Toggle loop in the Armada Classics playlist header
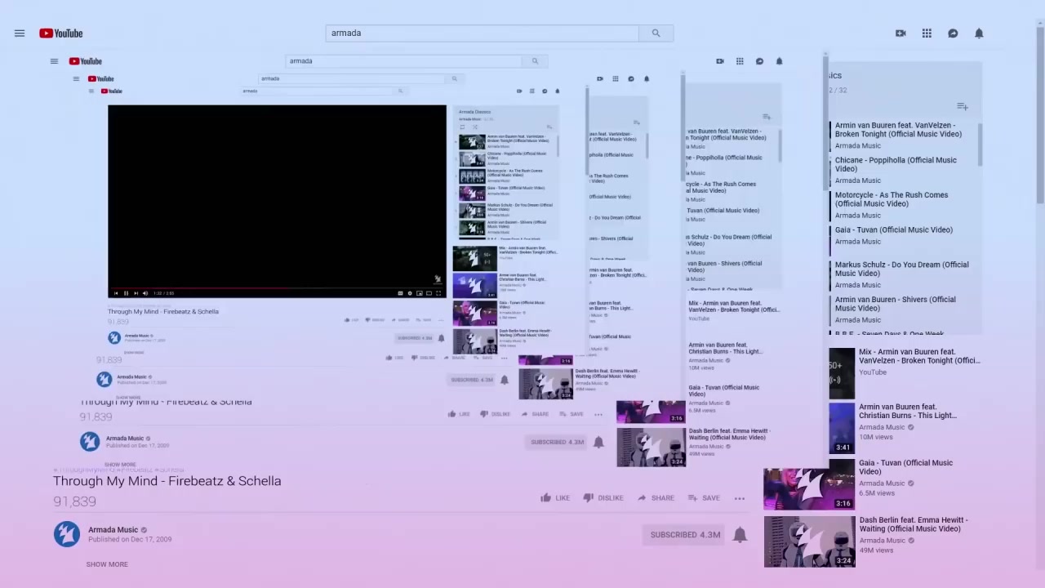The height and width of the screenshot is (588, 1045). click(462, 127)
